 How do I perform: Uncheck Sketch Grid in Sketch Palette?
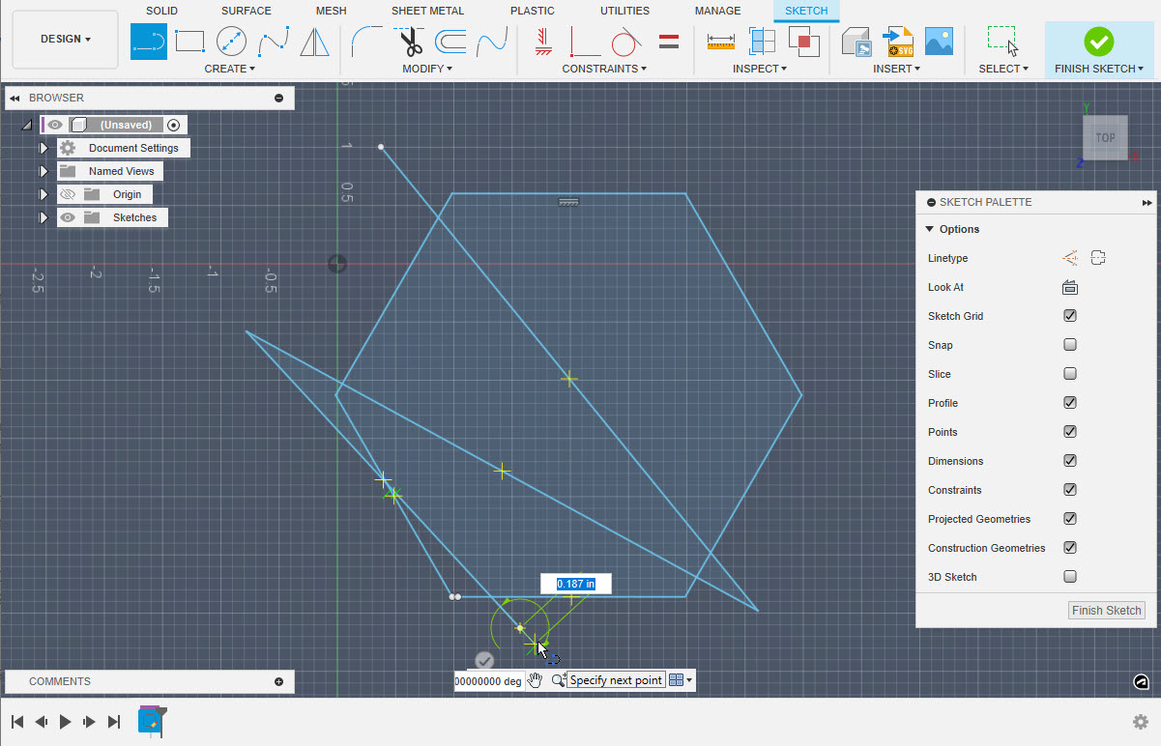1070,315
